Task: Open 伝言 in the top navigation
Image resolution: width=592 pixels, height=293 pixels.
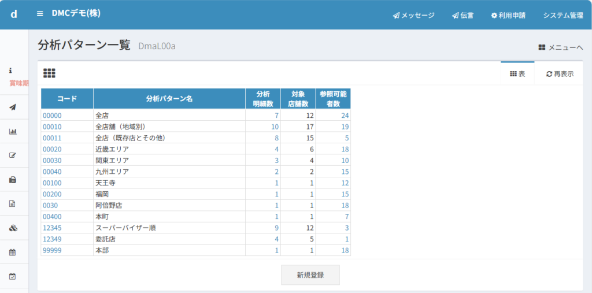Action: (x=462, y=16)
